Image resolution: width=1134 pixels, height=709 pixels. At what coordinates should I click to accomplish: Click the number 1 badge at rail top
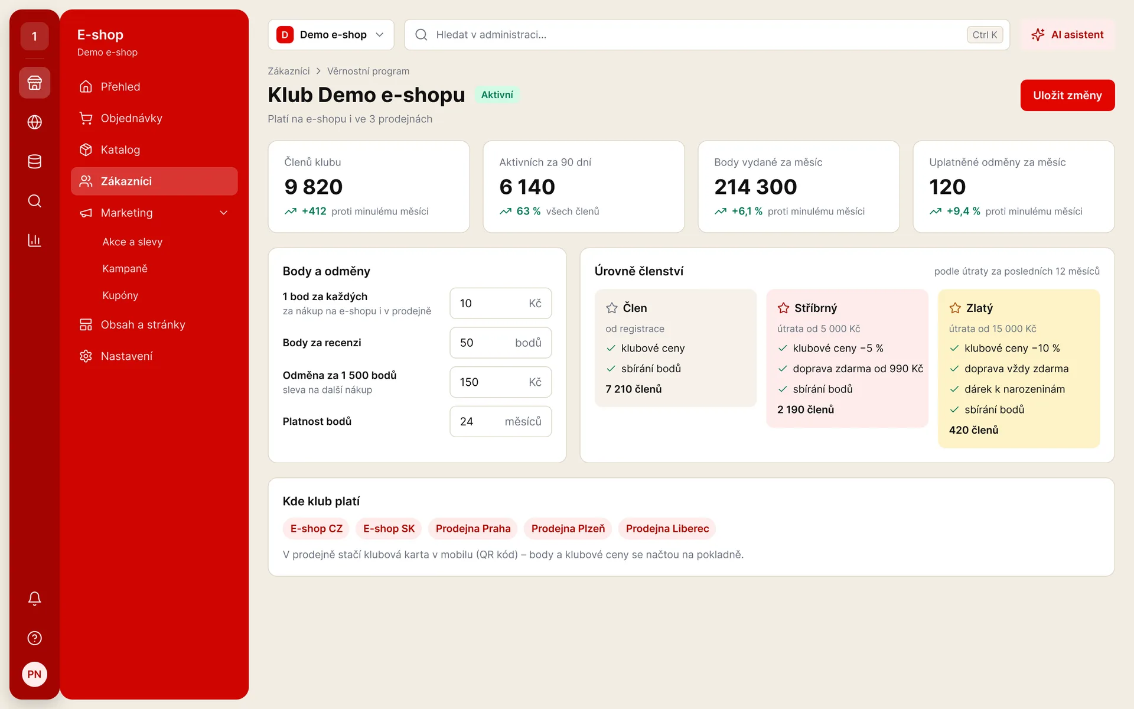tap(34, 37)
